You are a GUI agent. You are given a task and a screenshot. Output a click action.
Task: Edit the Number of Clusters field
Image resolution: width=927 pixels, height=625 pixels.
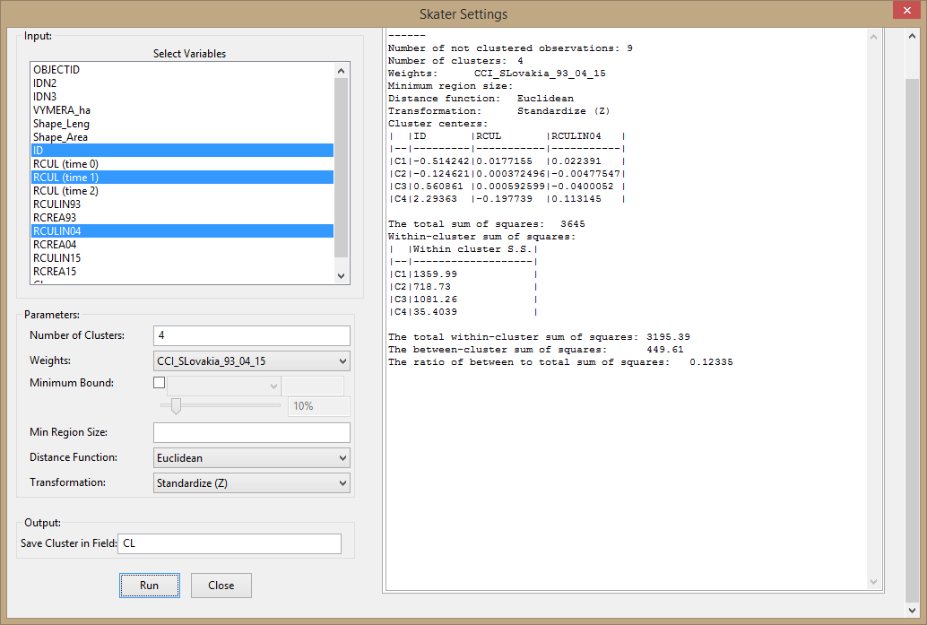coord(251,334)
